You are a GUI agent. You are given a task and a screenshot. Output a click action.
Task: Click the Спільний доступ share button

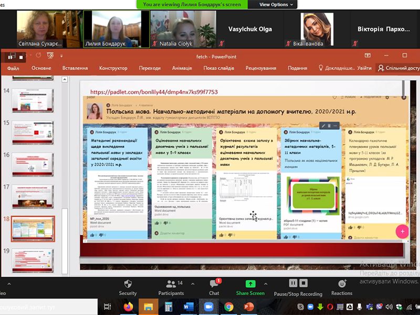[398, 68]
